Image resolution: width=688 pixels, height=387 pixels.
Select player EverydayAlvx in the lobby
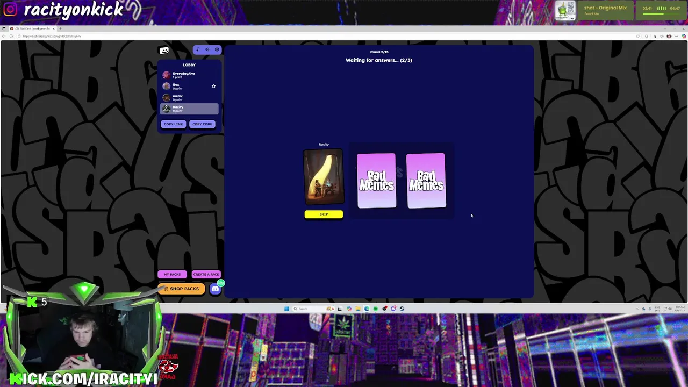[x=189, y=75]
